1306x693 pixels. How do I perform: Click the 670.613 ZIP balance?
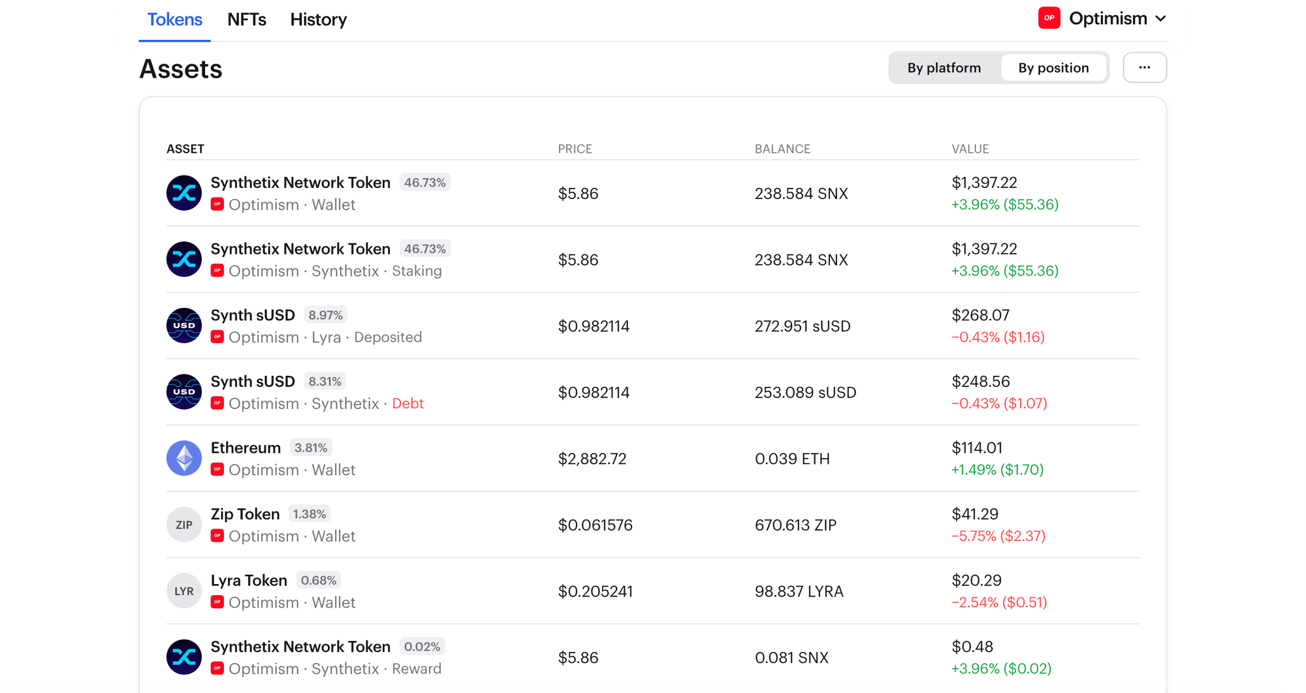tap(795, 525)
